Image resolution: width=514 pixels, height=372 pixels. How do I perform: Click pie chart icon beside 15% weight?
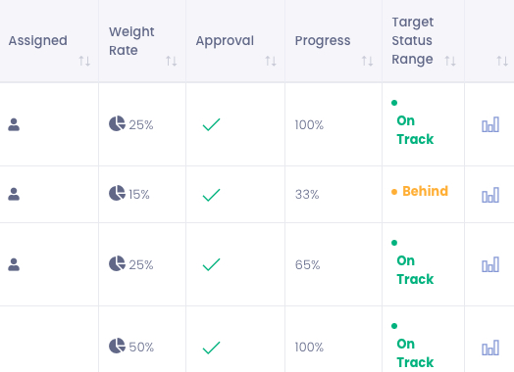click(117, 193)
